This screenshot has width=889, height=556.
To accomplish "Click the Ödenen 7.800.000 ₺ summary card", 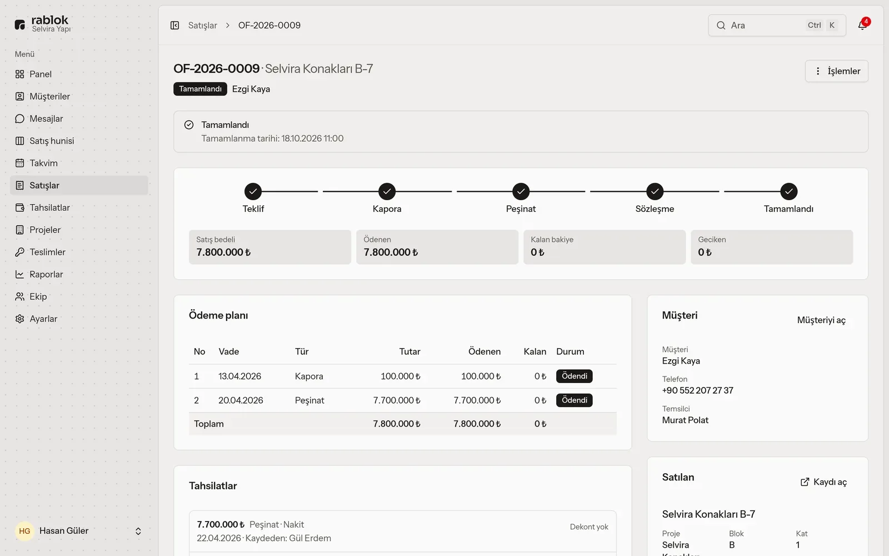I will (437, 247).
